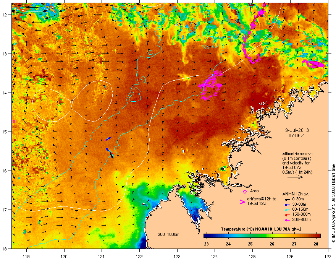This screenshot has width=336, height=260.
Task: Select the cyan 80-150m arrow legend icon
Action: [287, 210]
